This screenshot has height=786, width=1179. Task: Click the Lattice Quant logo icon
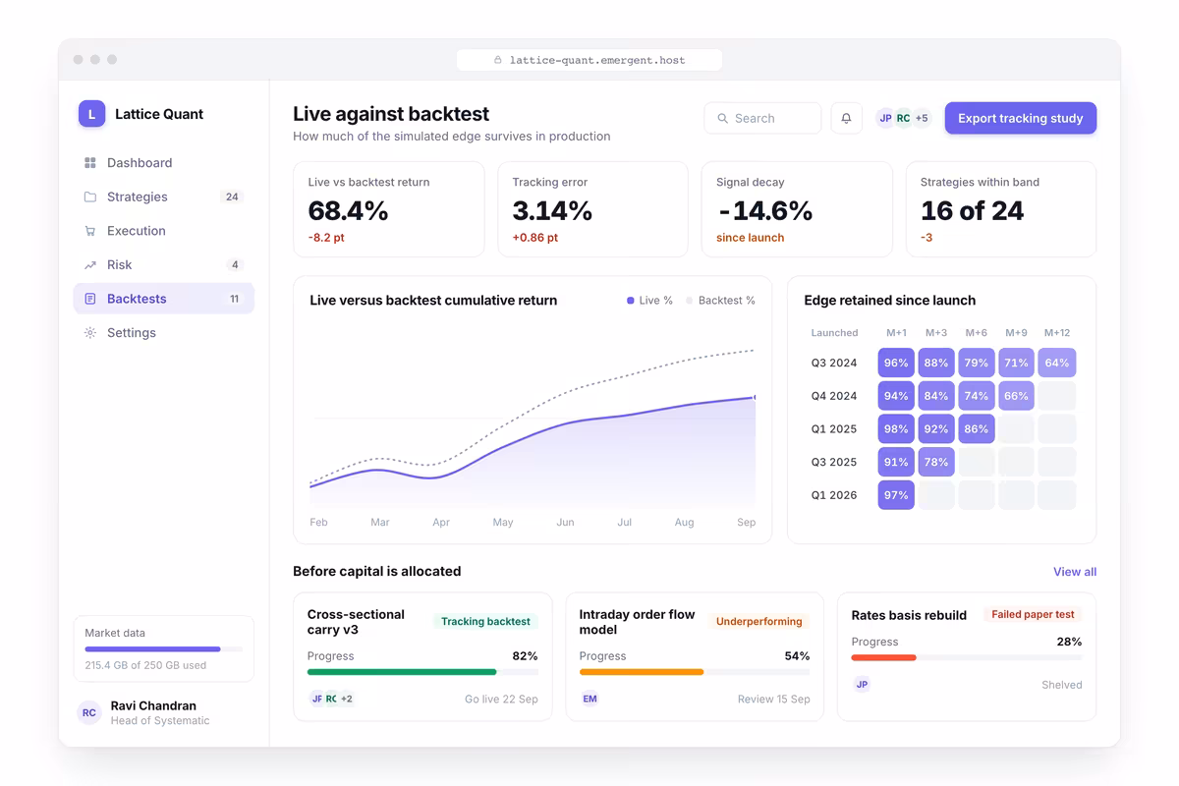pos(91,114)
